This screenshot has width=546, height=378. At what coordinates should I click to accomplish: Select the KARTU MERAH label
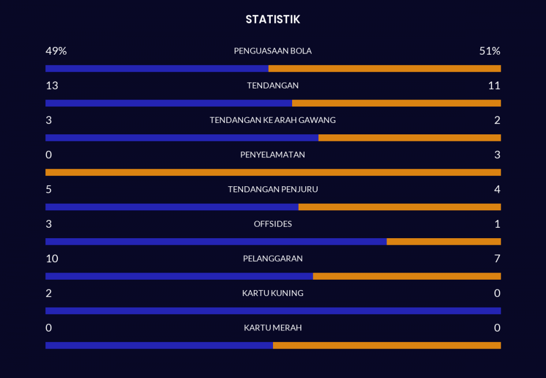(272, 328)
